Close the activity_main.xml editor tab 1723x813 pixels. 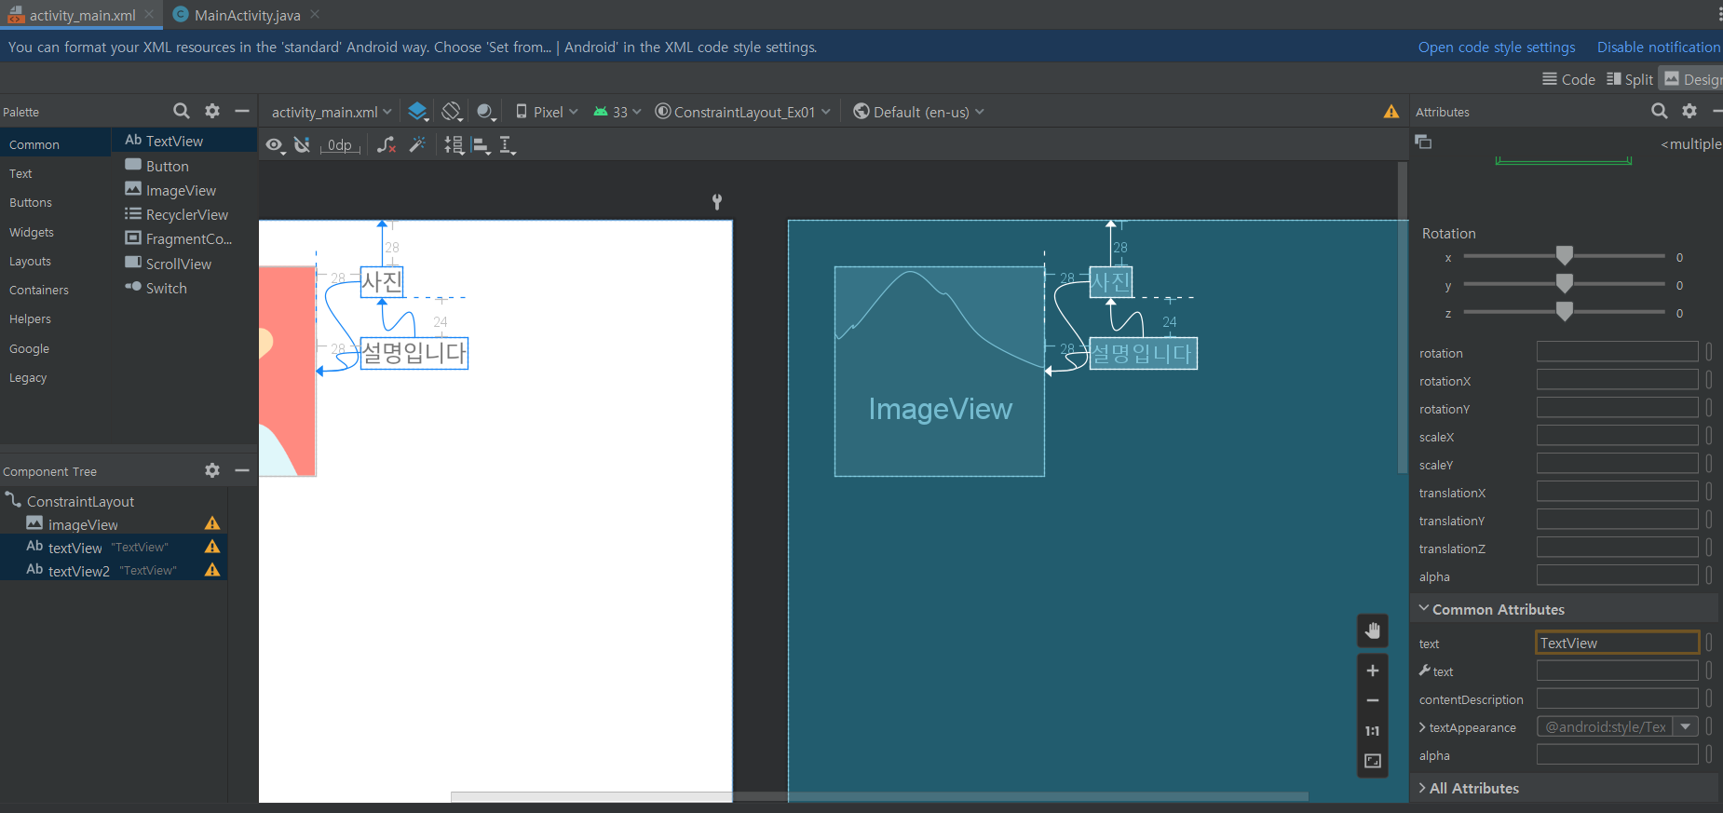[149, 14]
